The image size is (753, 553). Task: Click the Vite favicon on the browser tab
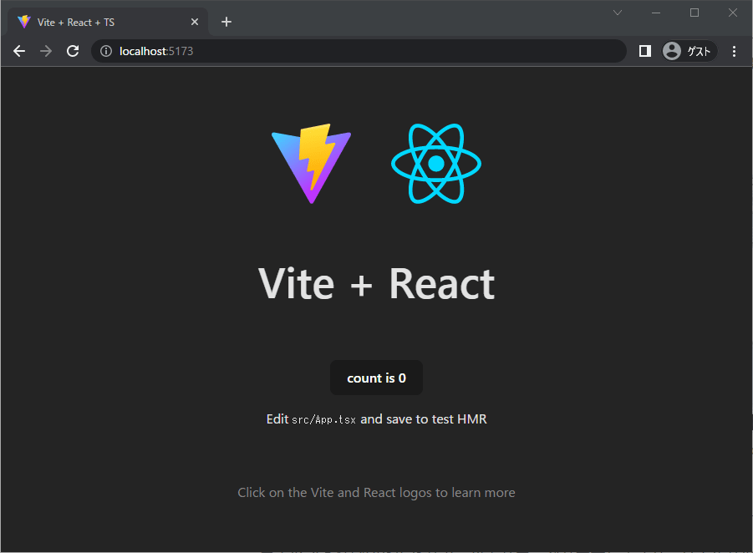tap(23, 21)
